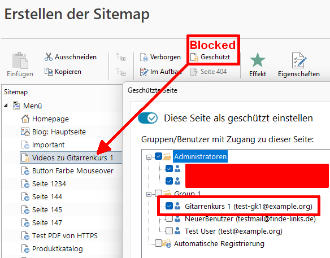Toggle Diese Seite als geschützt einstellen switch

[x=147, y=118]
